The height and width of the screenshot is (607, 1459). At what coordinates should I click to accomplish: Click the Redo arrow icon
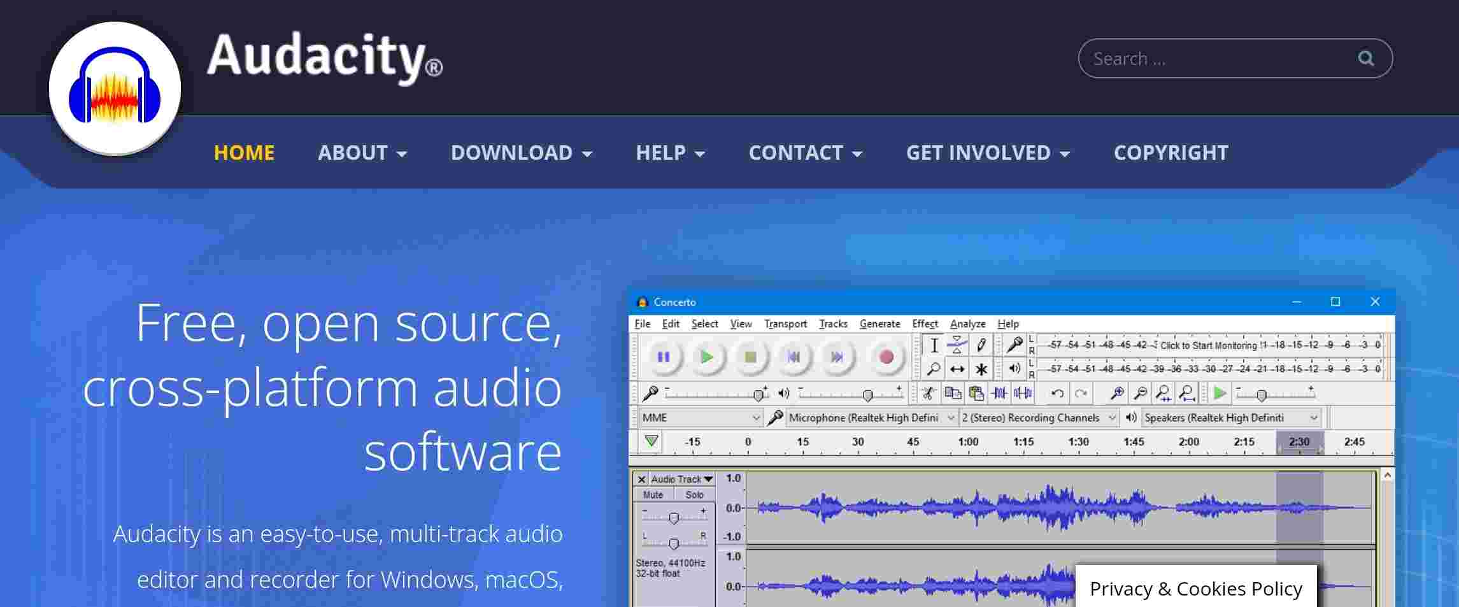[x=1081, y=393]
